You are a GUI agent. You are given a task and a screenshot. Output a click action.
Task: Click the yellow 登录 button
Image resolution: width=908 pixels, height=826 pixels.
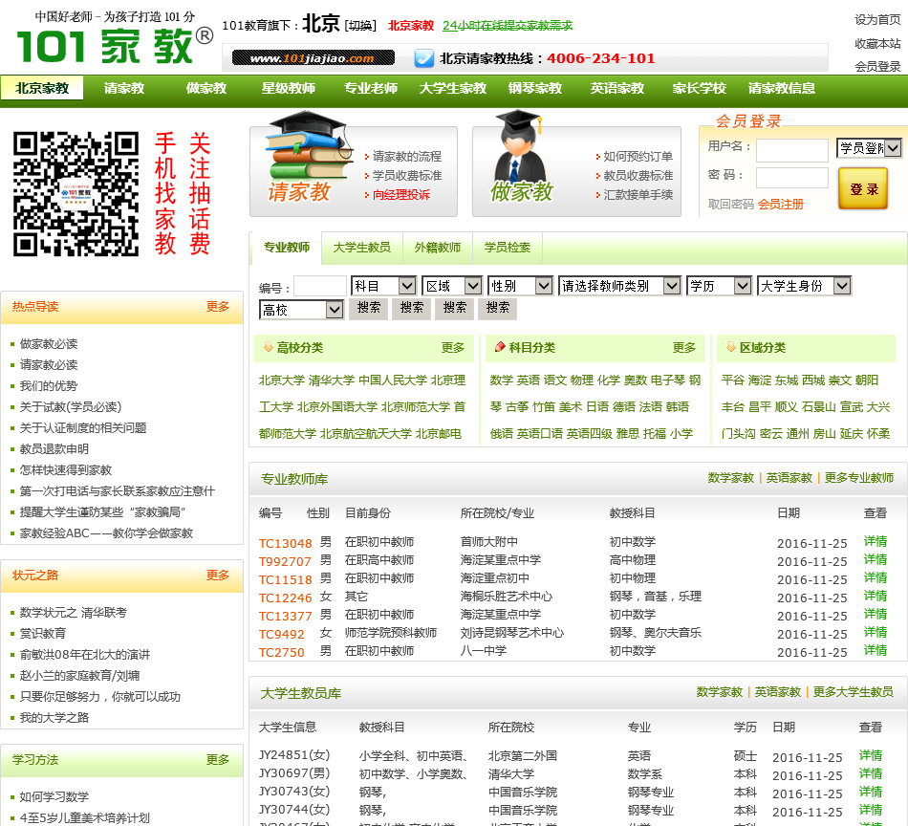[x=863, y=189]
